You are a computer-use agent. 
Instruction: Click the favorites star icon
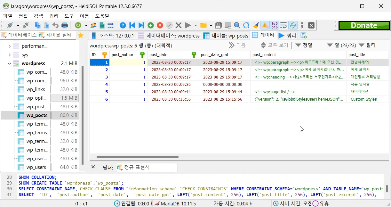(x=81, y=35)
